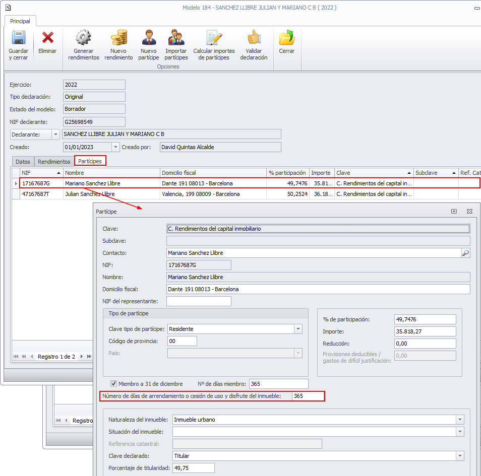
Task: Click document icon in window title bar
Action: 8,8
